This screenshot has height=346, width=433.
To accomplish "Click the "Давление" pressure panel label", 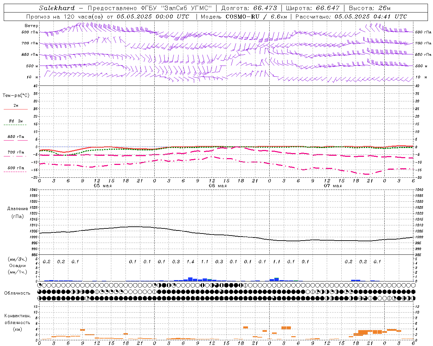I will click(x=18, y=209).
